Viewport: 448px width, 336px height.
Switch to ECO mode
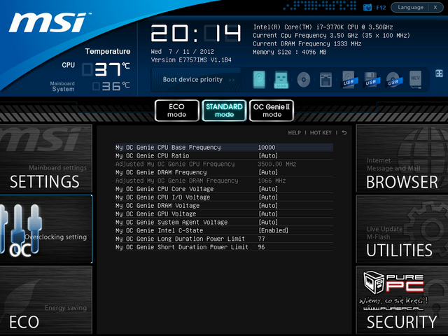(177, 111)
